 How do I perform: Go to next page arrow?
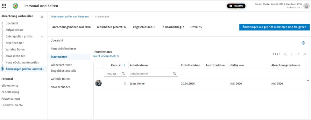[x=298, y=54]
